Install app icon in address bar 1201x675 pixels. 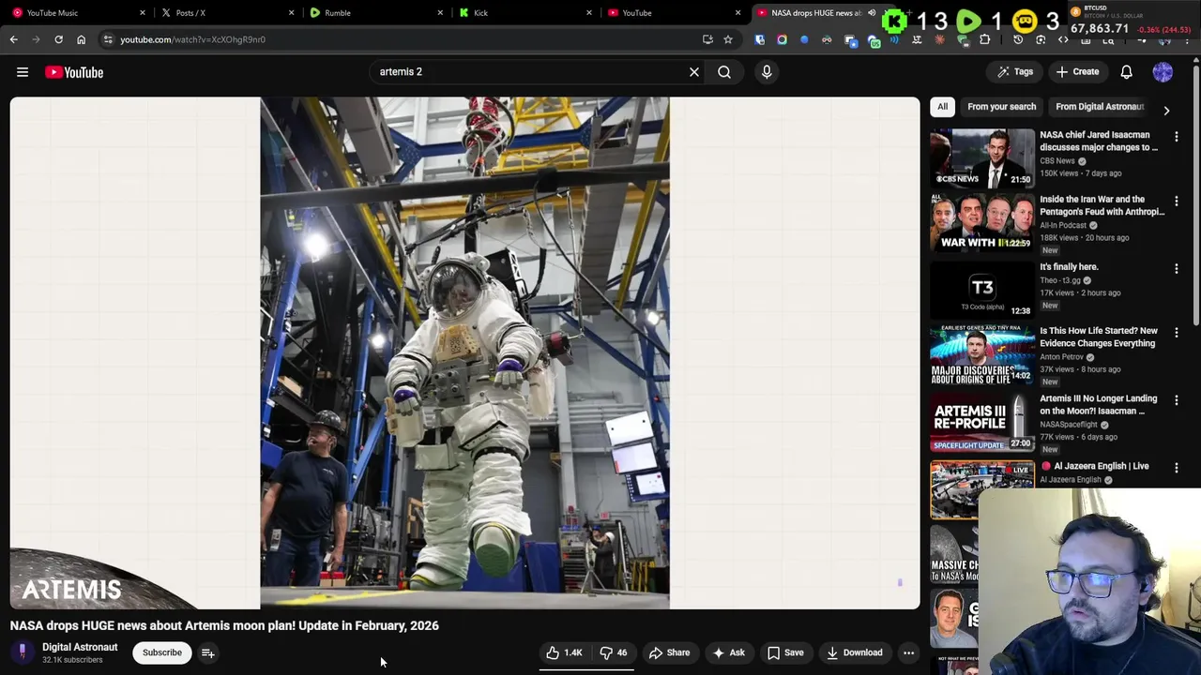tap(707, 39)
